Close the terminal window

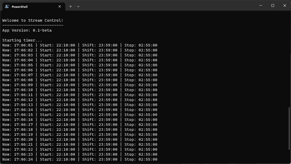[285, 5]
